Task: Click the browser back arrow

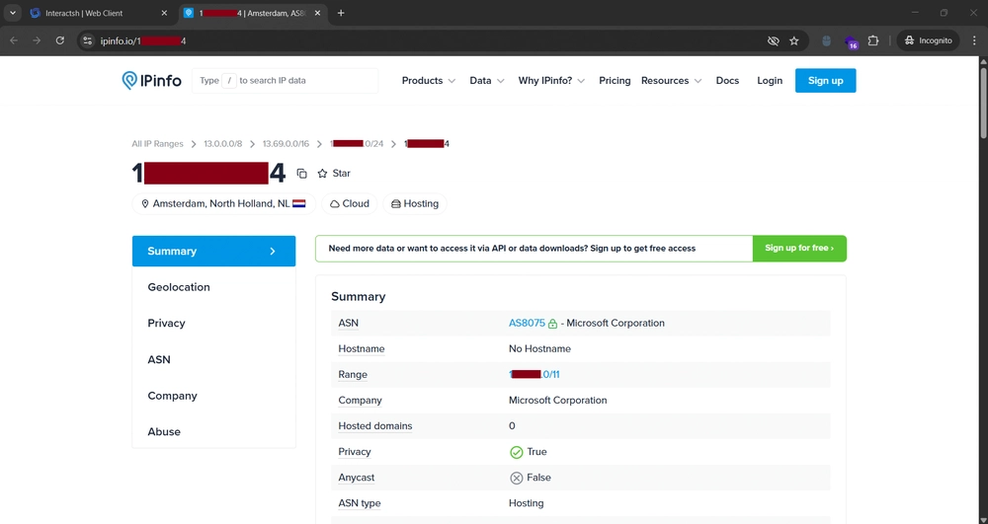Action: click(14, 40)
